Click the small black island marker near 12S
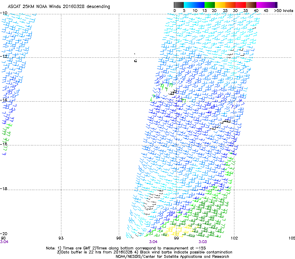 tap(136, 61)
